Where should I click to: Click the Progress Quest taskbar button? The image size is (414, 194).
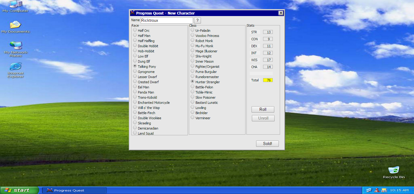[x=74, y=190]
